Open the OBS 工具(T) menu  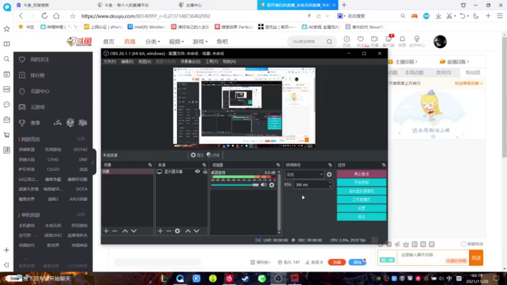point(212,61)
